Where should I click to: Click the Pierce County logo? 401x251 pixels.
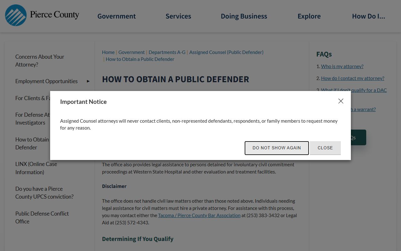coord(42,15)
